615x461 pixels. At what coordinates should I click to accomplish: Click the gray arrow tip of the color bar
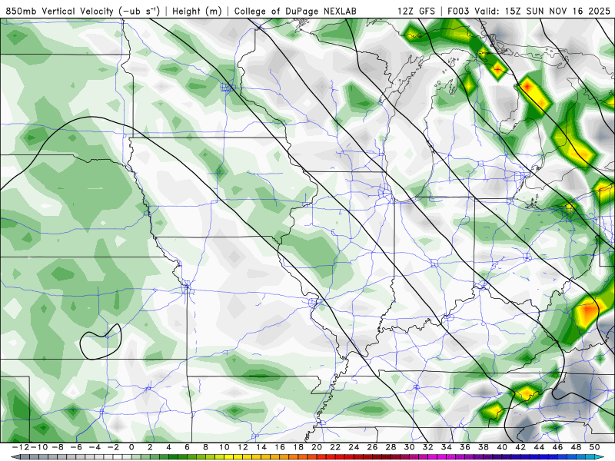point(15,457)
